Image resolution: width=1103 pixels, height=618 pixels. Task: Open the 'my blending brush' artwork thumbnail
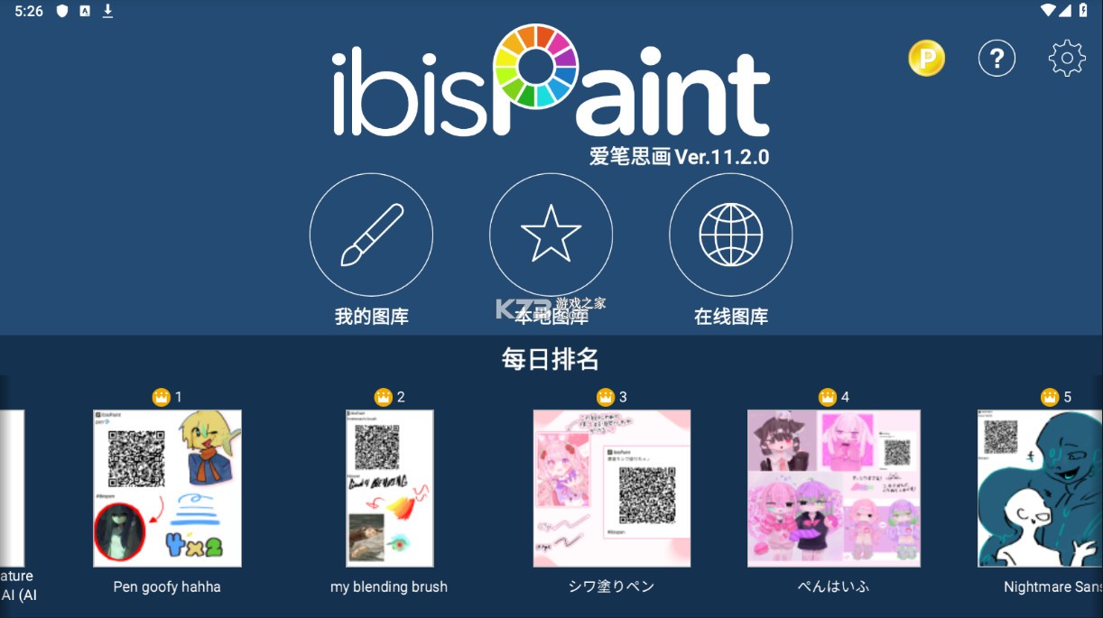389,488
